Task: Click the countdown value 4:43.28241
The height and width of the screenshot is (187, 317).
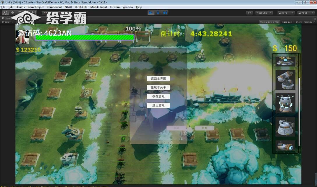Action: coord(211,34)
